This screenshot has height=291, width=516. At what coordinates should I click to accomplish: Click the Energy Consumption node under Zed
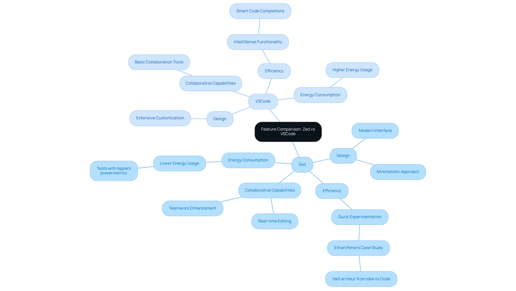[x=248, y=160]
